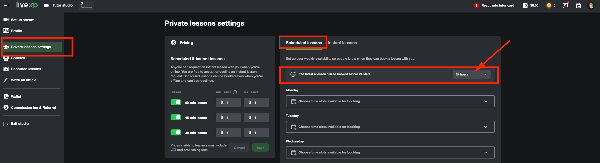Click the Wallet icon in sidebar
600x163 pixels.
[6, 96]
